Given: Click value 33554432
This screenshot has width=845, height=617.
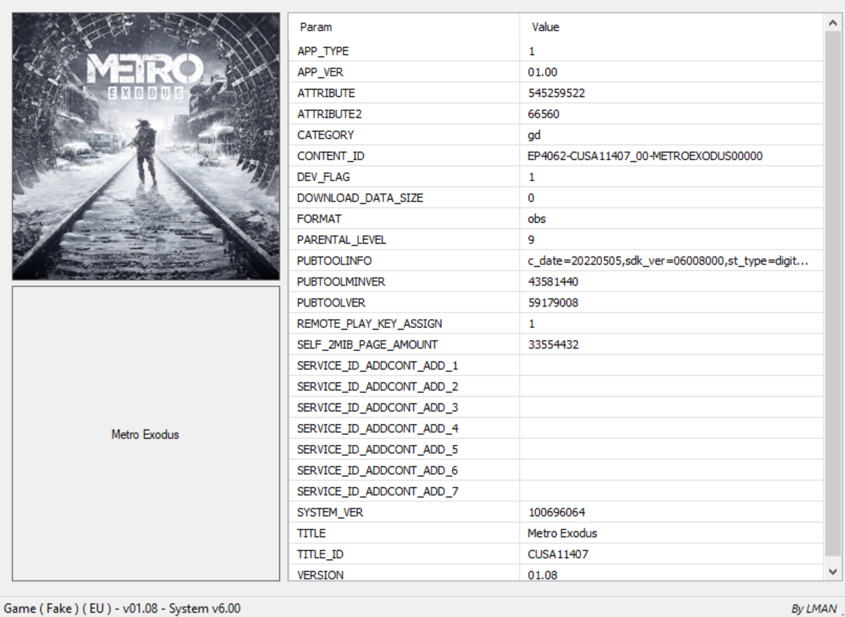Looking at the screenshot, I should pos(553,344).
